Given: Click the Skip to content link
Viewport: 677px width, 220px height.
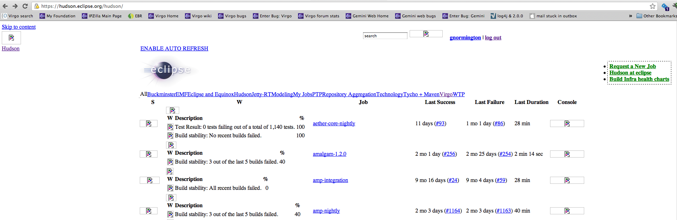Looking at the screenshot, I should pos(19,27).
